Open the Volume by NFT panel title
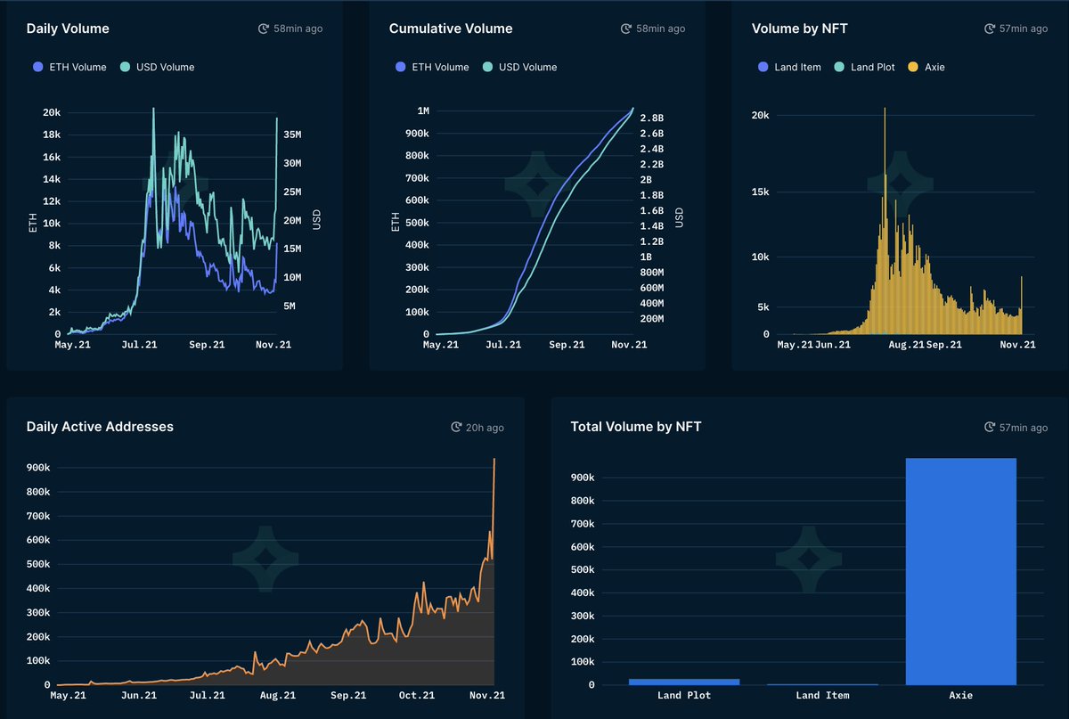Screen dimensions: 1069x719 pos(800,29)
